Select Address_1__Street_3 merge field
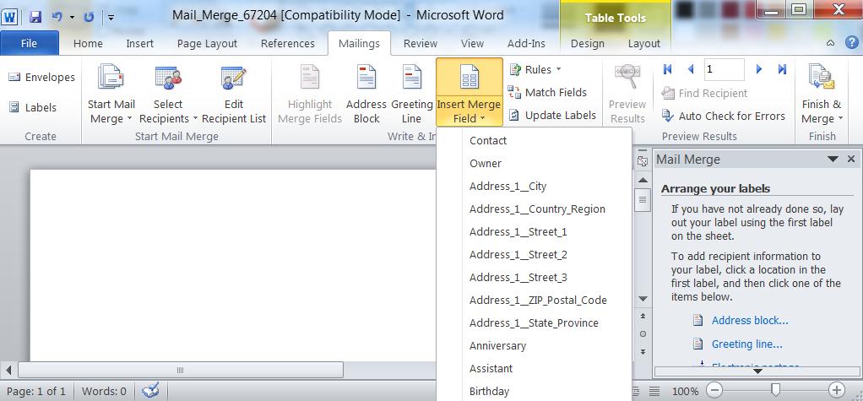This screenshot has height=401, width=863. [534, 278]
